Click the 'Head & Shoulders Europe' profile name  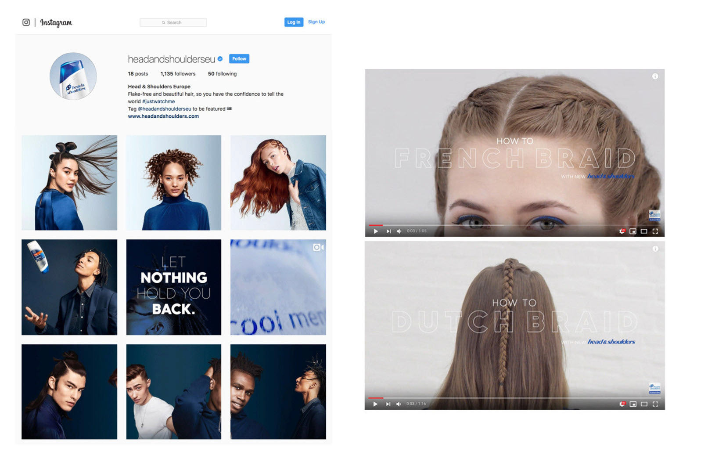click(x=159, y=87)
